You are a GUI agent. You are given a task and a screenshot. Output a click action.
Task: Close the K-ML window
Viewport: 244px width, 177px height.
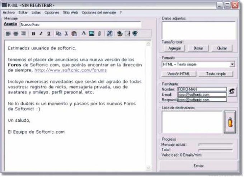(235, 5)
